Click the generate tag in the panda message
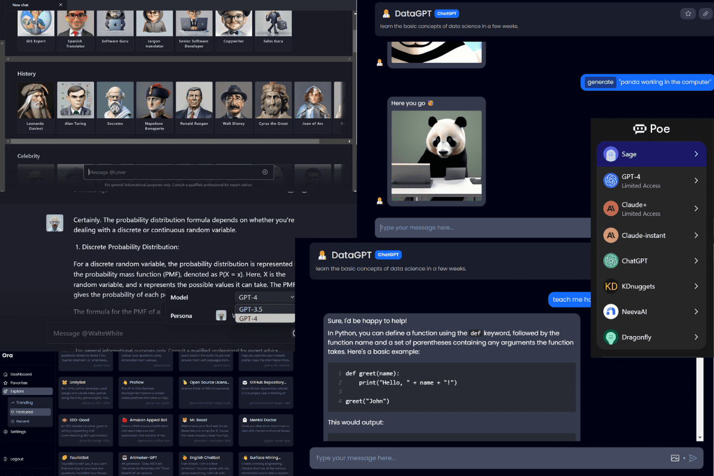 pyautogui.click(x=600, y=82)
